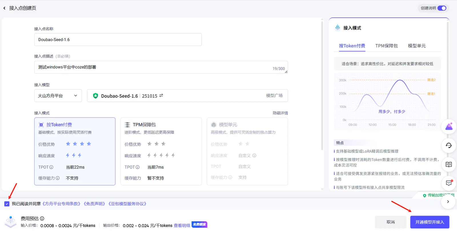Go back using the arrow beside 接入点创建页
This screenshot has height=232, width=457.
[x=4, y=8]
